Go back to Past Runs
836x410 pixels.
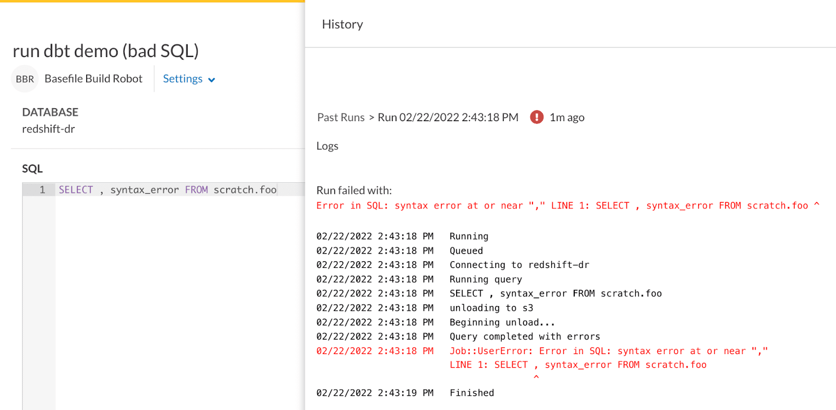pyautogui.click(x=341, y=118)
